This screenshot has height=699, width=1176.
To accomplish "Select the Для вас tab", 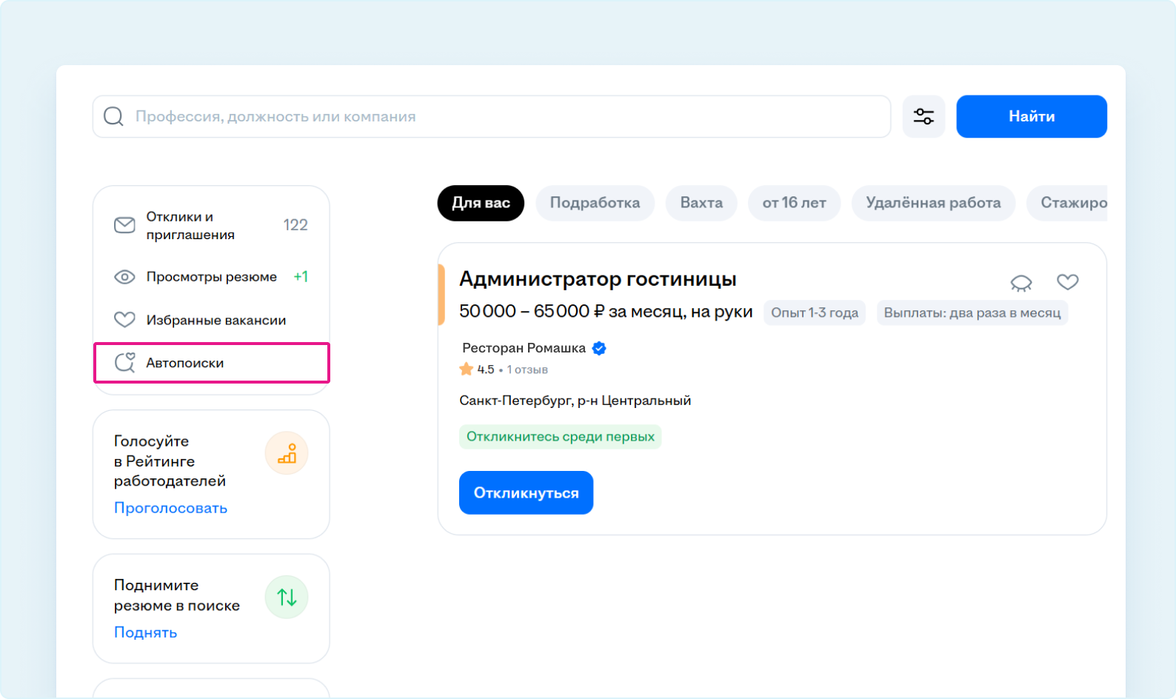I will tap(481, 203).
